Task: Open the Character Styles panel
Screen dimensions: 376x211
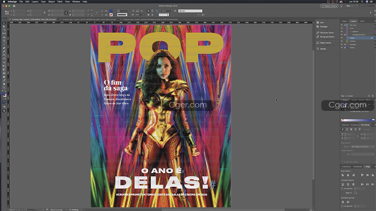Action: [325, 32]
